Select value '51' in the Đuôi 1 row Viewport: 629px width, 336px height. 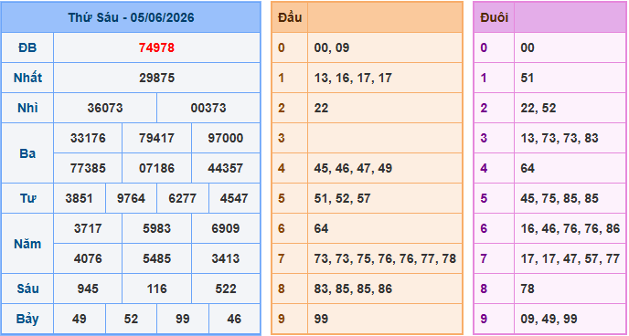tap(528, 78)
